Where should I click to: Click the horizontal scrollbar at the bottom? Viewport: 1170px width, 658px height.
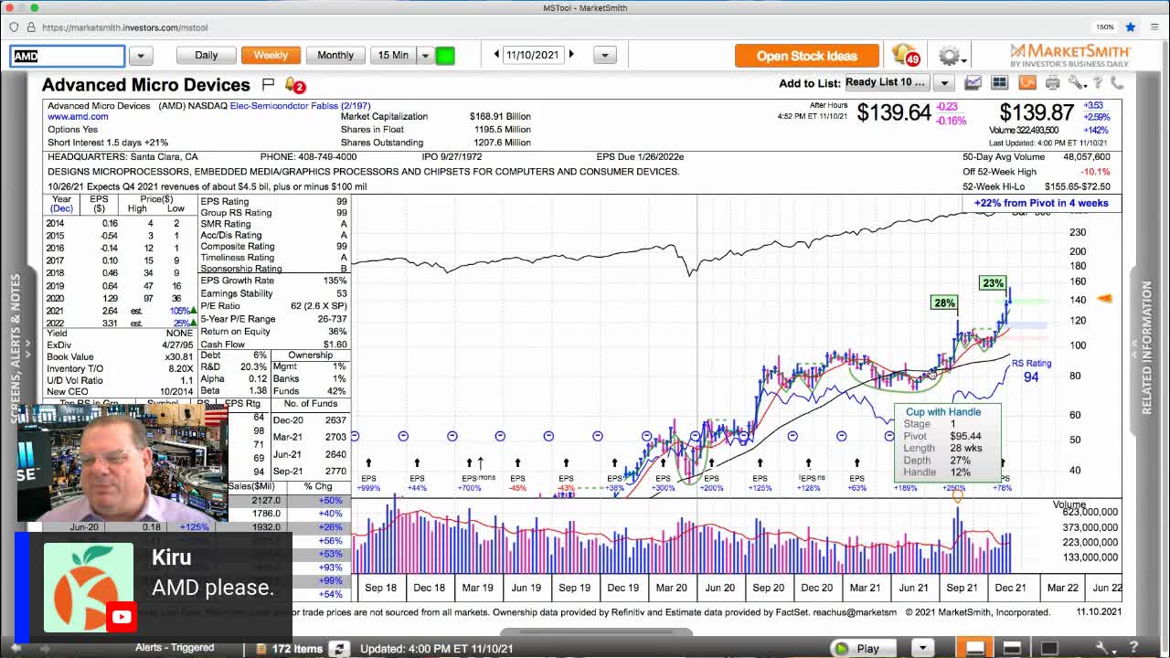tap(596, 631)
